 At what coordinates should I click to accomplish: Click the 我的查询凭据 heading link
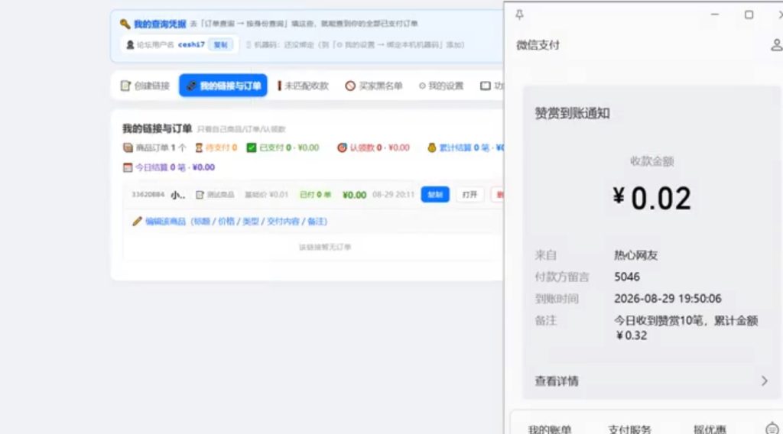tap(160, 24)
